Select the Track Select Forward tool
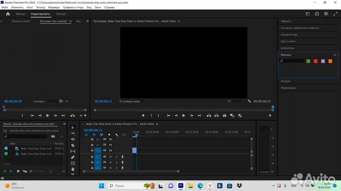Screen dimensions: 341x191 tap(73, 133)
